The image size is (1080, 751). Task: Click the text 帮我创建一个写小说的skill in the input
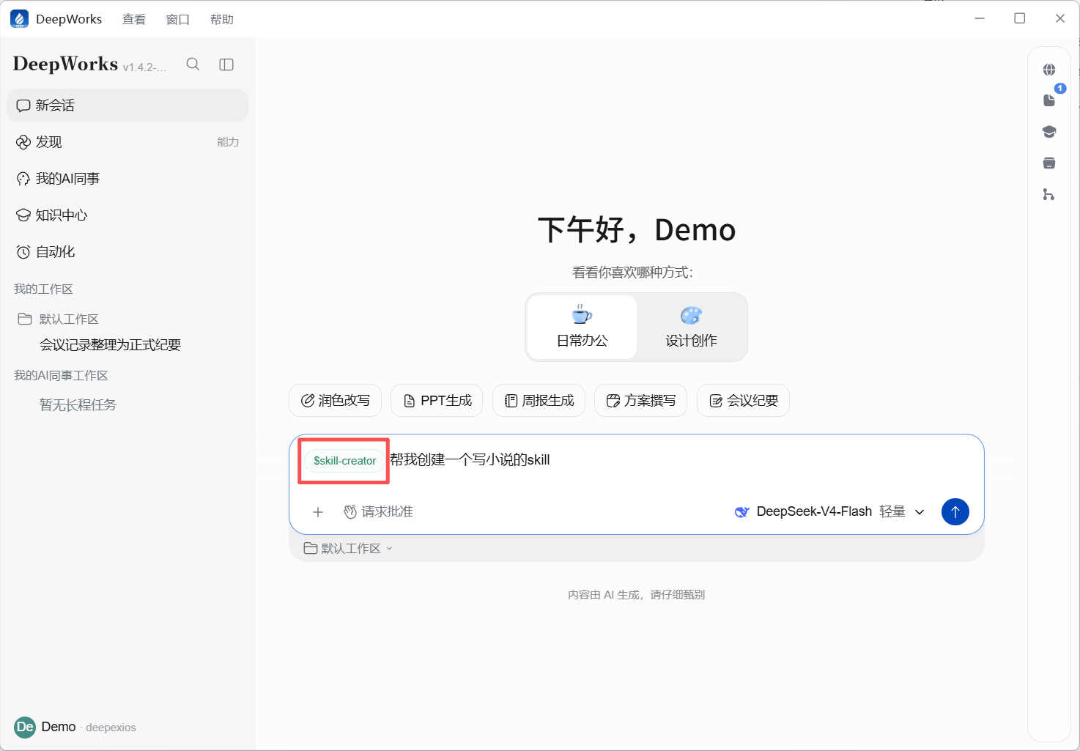470,460
